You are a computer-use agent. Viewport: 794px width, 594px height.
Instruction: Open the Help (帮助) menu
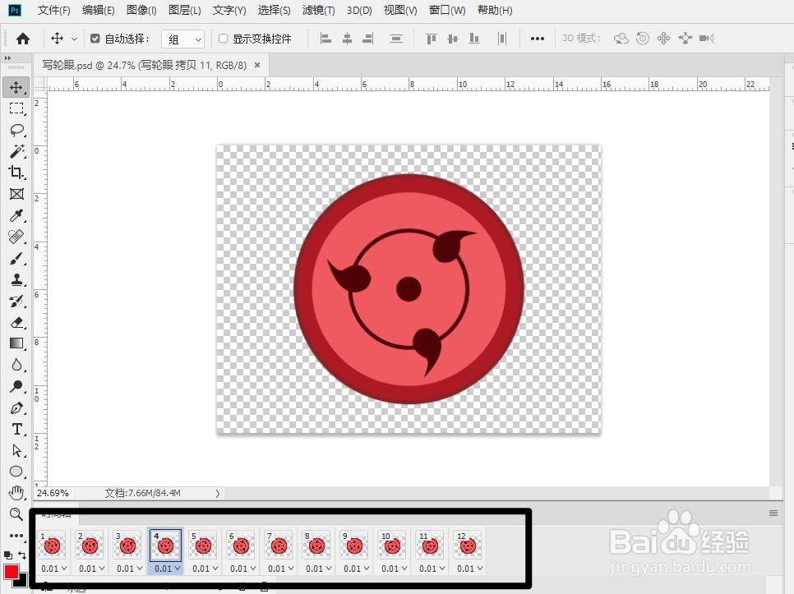click(495, 10)
